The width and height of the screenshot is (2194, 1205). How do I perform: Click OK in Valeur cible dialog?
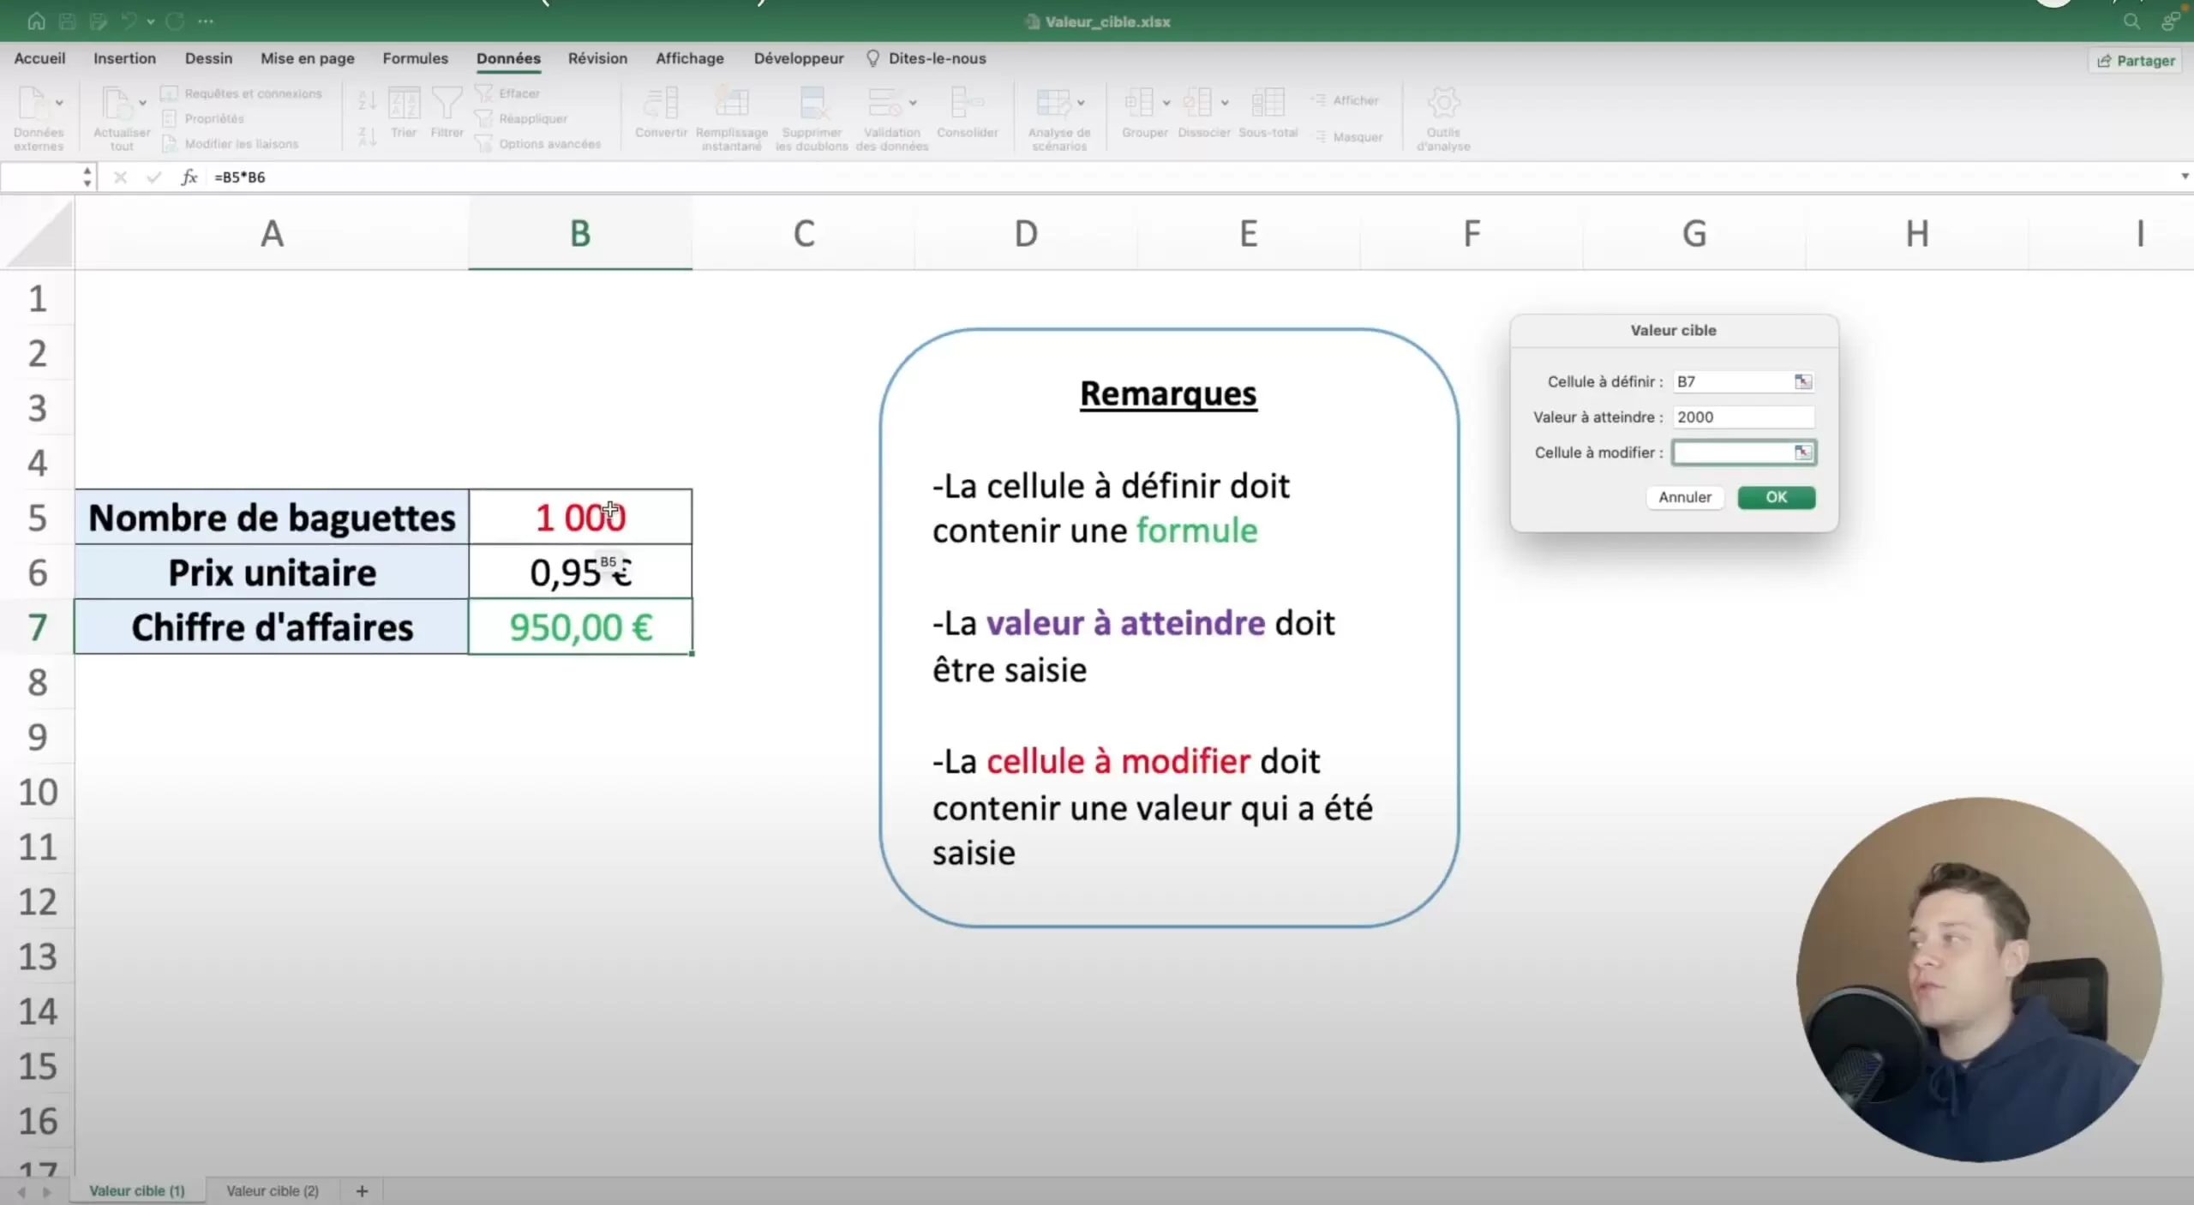click(1776, 497)
